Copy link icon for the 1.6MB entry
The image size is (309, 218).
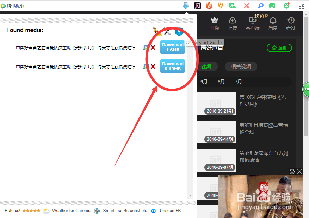(x=146, y=47)
